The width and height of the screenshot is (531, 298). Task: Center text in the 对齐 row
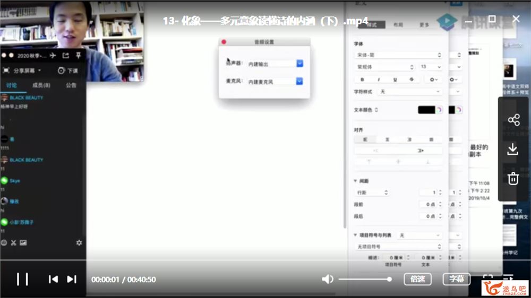click(387, 139)
